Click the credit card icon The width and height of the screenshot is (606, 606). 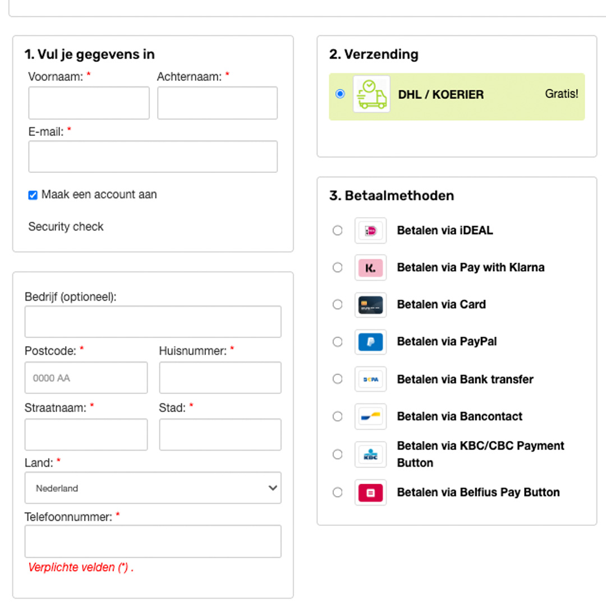click(370, 305)
